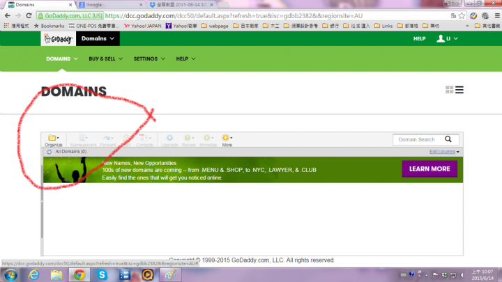Click the GoDaddy logo

coord(59,39)
